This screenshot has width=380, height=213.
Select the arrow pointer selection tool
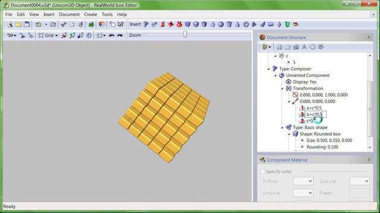coord(121,24)
